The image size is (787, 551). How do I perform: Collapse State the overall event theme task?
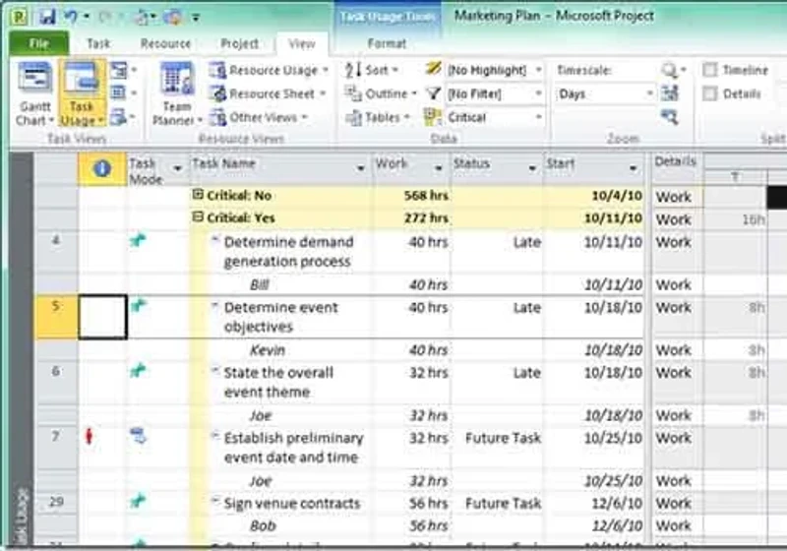(x=214, y=370)
